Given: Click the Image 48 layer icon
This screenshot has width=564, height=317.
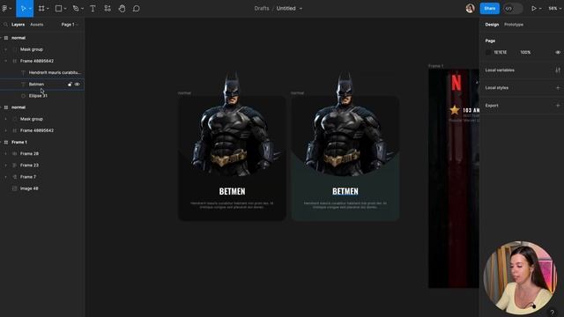Looking at the screenshot, I should (15, 188).
